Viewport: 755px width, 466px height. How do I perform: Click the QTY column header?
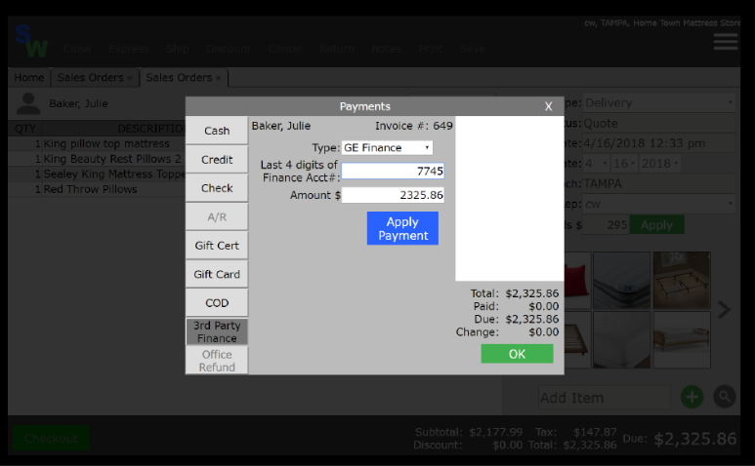pos(25,129)
